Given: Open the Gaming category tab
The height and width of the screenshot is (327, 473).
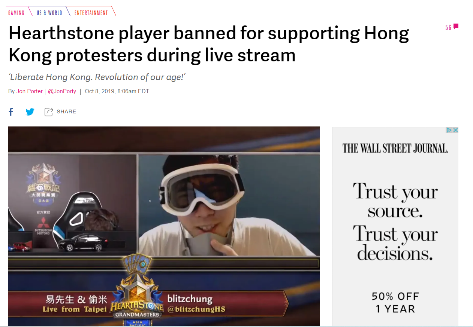Looking at the screenshot, I should click(x=16, y=13).
